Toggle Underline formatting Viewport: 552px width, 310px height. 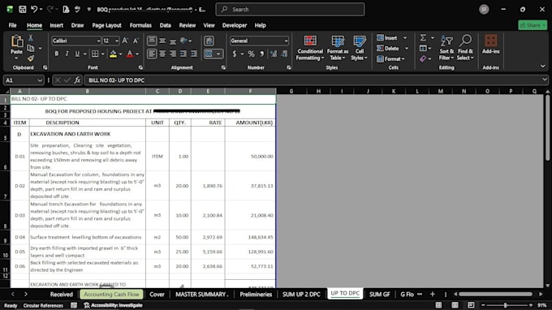click(77, 54)
